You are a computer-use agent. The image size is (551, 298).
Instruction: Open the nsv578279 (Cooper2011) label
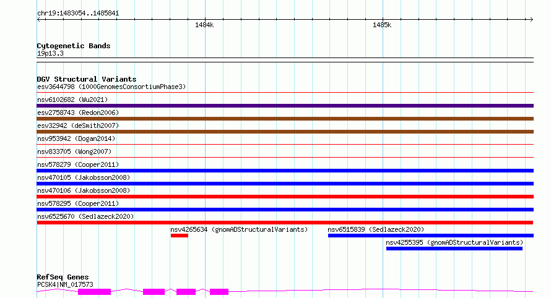point(78,164)
